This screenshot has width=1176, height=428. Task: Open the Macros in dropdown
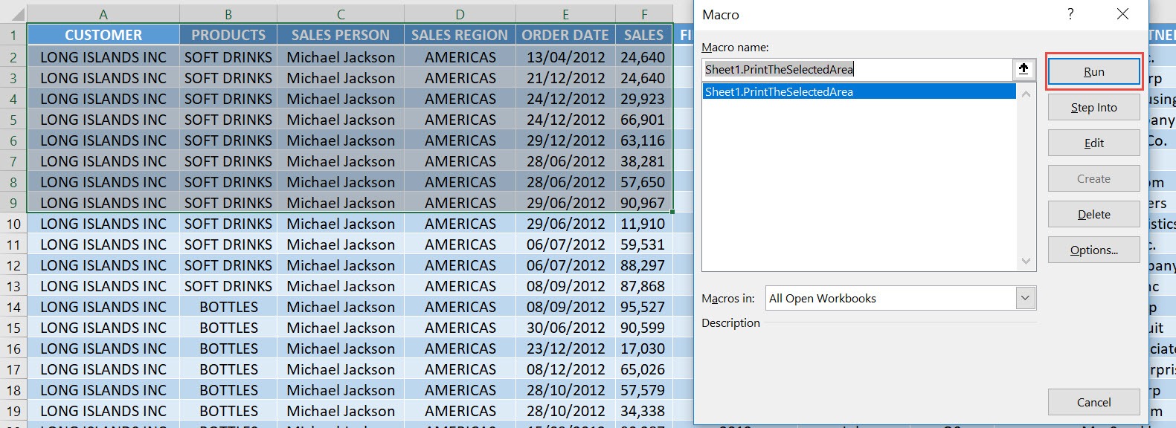click(x=1025, y=298)
